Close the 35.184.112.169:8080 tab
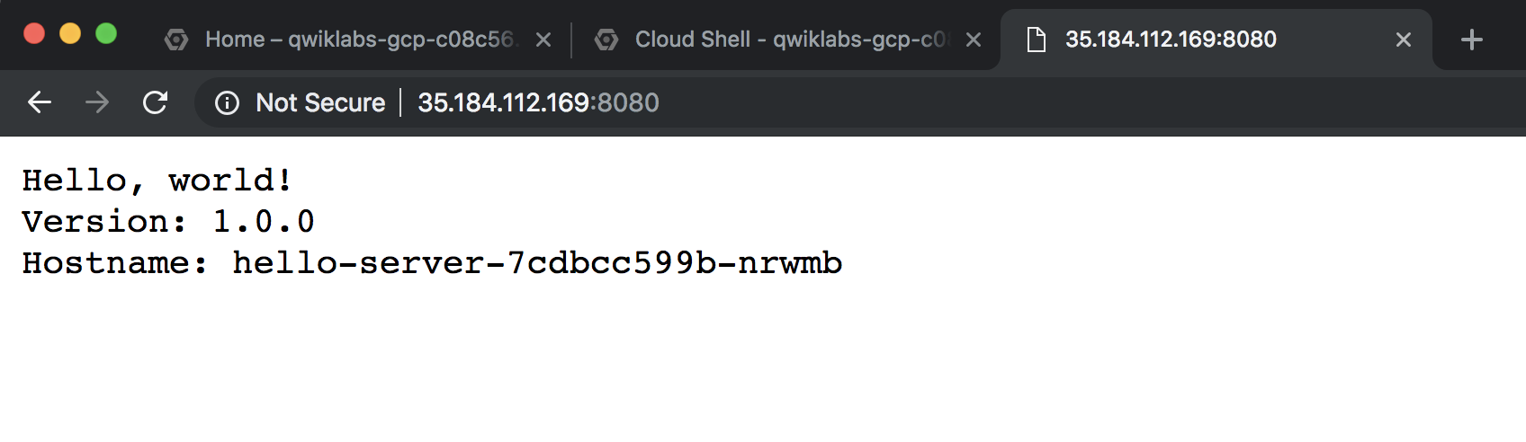Image resolution: width=1526 pixels, height=442 pixels. point(1404,40)
